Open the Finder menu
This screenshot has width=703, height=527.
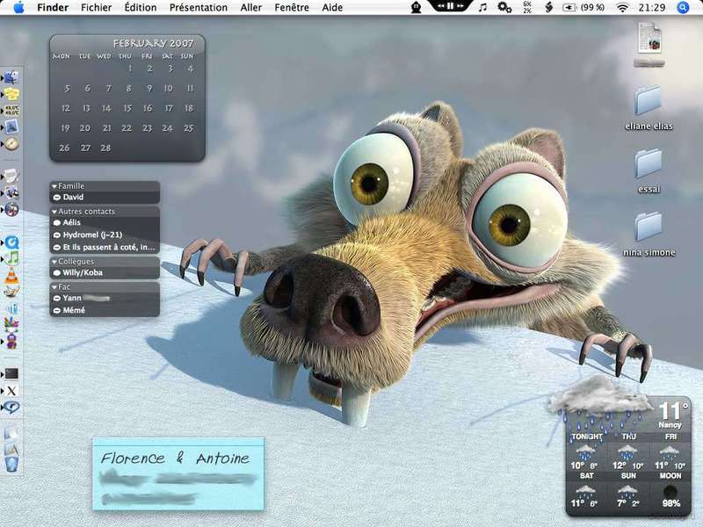click(53, 7)
